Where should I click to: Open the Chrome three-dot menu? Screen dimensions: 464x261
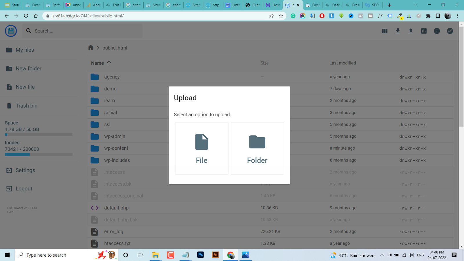[457, 16]
